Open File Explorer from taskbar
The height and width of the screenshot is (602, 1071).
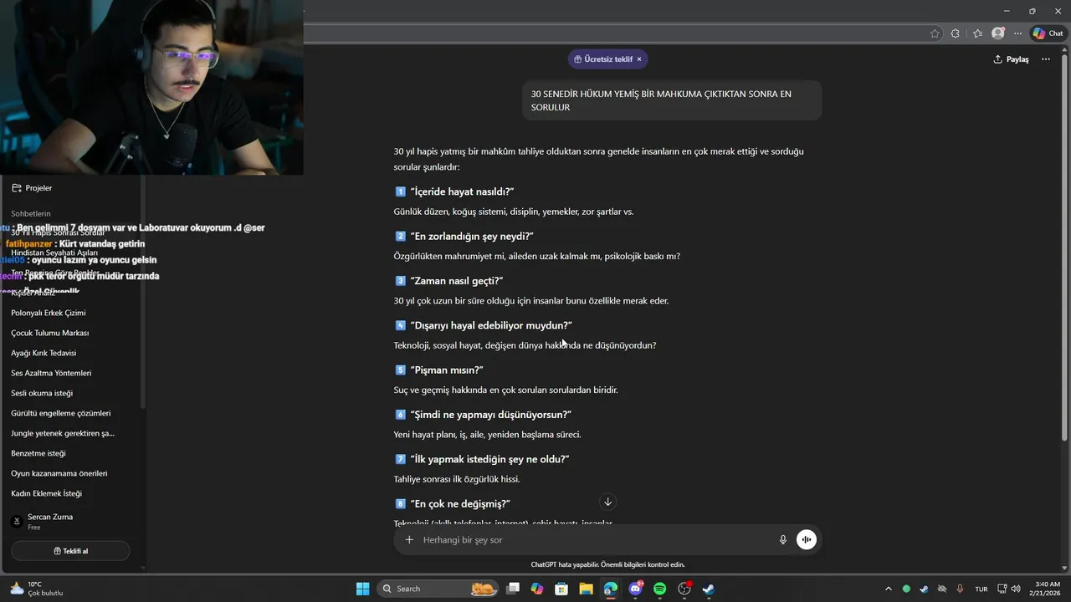[x=586, y=589]
